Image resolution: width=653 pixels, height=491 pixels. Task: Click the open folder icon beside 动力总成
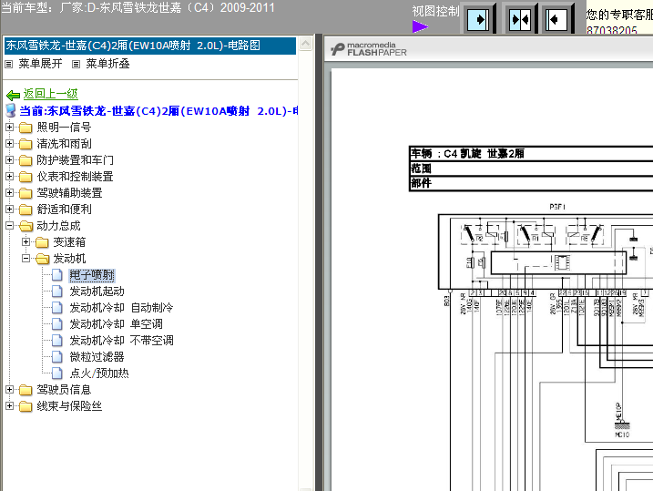(26, 226)
